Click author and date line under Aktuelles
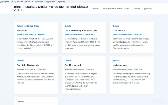 32,34
